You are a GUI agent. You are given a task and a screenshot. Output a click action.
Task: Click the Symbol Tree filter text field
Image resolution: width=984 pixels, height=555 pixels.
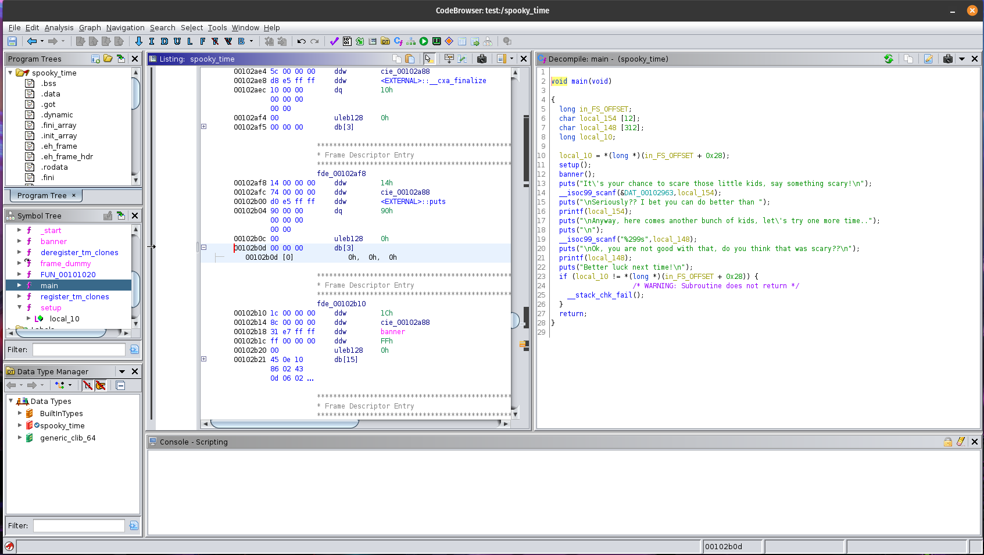(x=78, y=349)
